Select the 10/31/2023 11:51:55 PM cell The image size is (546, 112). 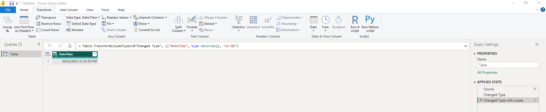[75, 61]
